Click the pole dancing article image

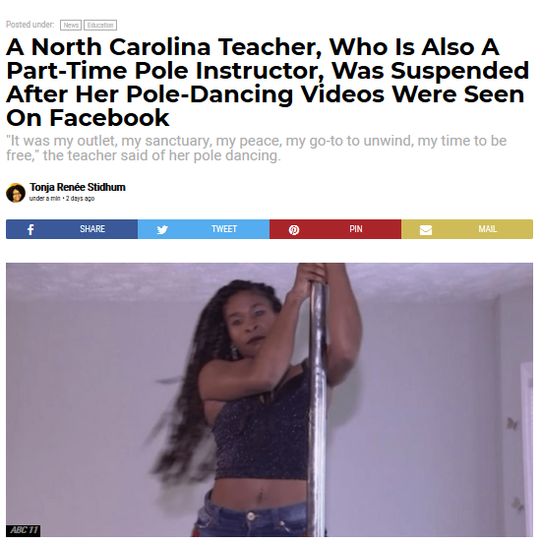click(x=270, y=399)
